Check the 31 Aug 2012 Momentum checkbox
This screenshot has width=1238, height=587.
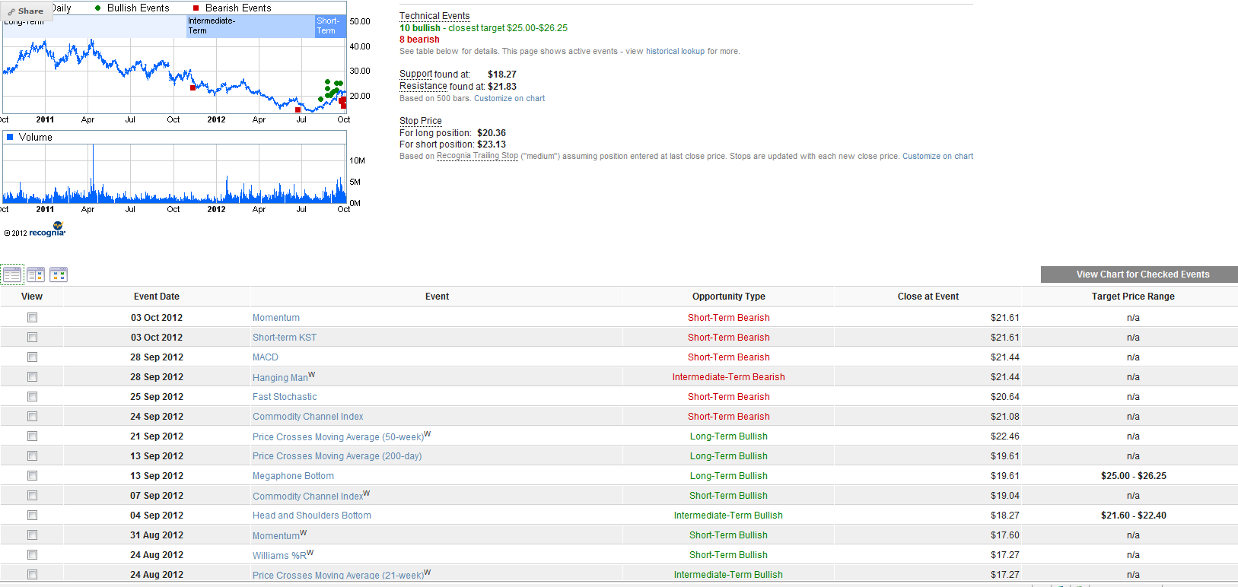pos(32,535)
